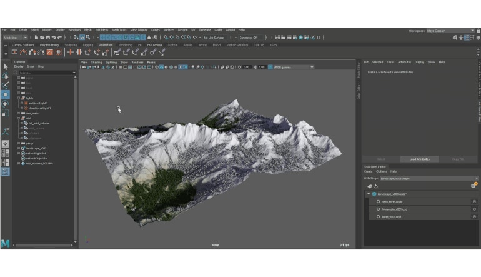Click the Outliner toggle icon in the toolbox
The image size is (481, 277).
pos(6,172)
